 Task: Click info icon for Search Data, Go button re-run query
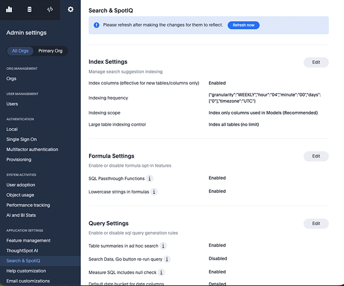167,259
